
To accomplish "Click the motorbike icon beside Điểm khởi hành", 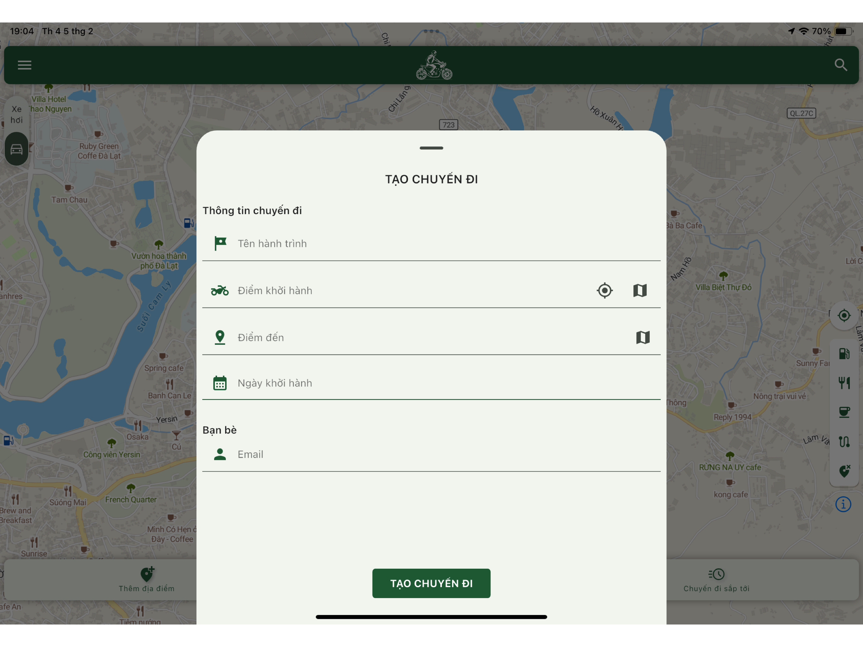I will tap(220, 291).
